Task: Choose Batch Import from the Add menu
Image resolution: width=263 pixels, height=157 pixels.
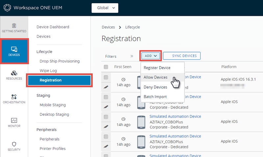Action: 162,97
